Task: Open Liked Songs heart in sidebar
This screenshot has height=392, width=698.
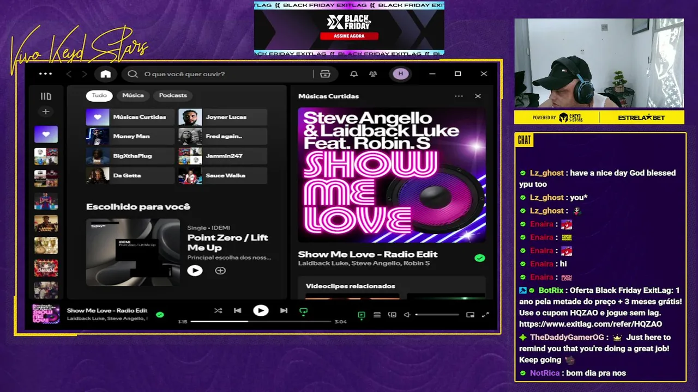Action: pyautogui.click(x=46, y=134)
